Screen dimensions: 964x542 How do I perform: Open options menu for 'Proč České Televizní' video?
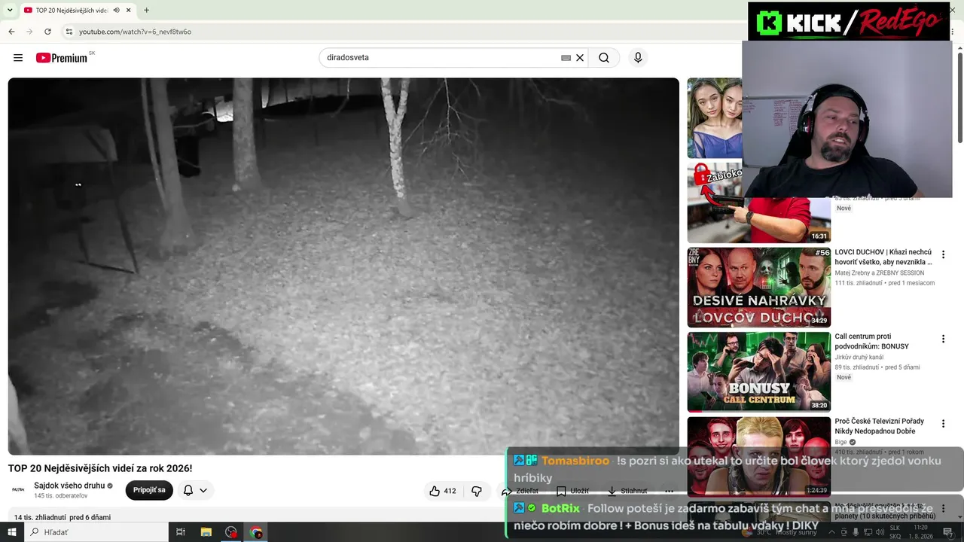click(943, 423)
